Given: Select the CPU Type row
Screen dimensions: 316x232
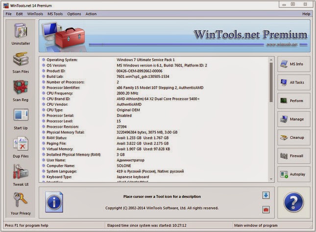Looking at the screenshot, I should [155, 110].
